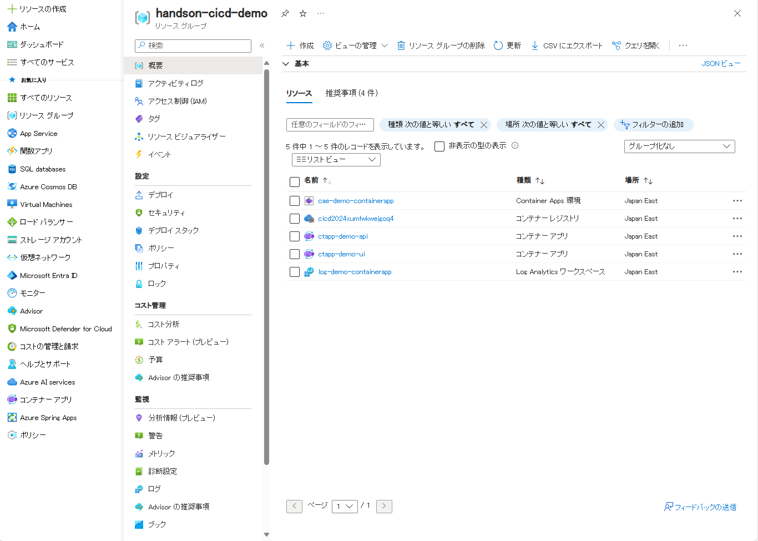Screen dimensions: 758x541
Task: Open Azure AI services
Action: point(47,382)
